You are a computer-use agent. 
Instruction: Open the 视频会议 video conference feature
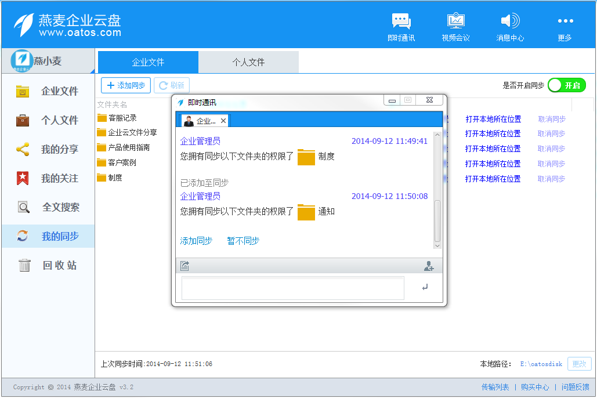[455, 26]
